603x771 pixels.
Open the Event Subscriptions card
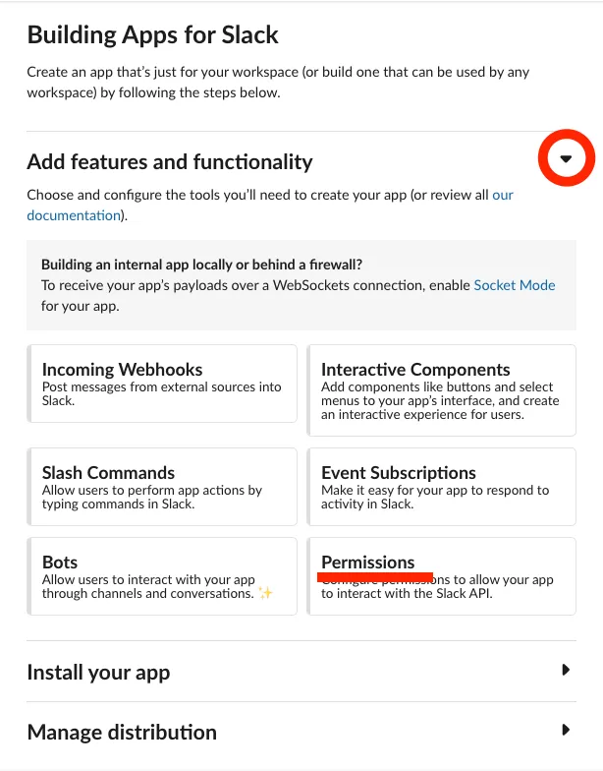[442, 488]
